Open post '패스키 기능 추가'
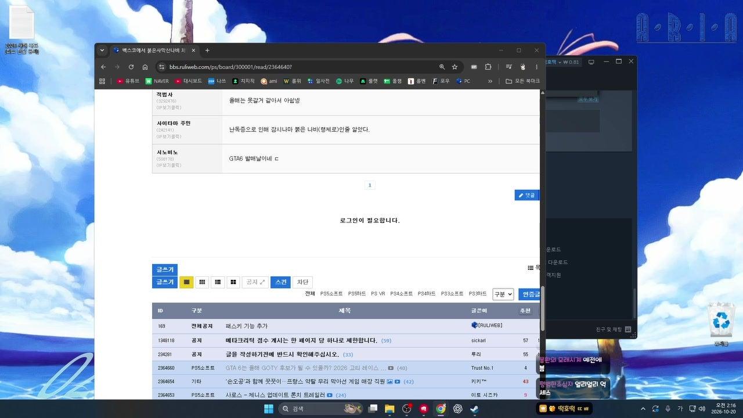This screenshot has width=743, height=418. pos(247,326)
